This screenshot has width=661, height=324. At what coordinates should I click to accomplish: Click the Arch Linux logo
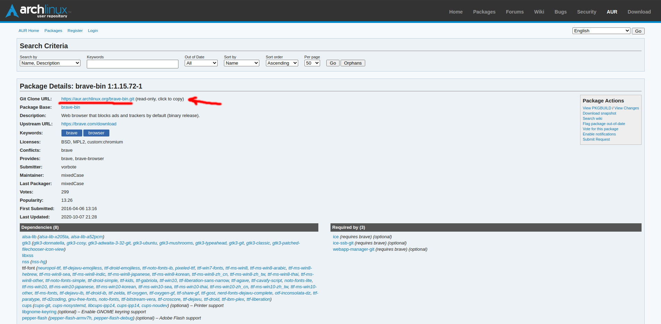click(x=37, y=11)
